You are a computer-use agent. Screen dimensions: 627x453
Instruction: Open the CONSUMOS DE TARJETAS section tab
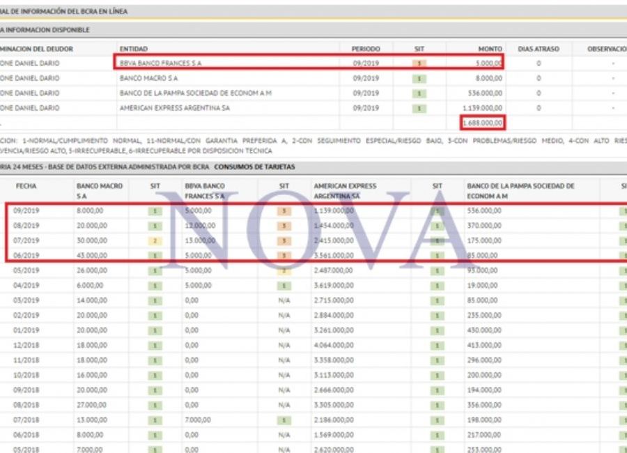pos(254,167)
